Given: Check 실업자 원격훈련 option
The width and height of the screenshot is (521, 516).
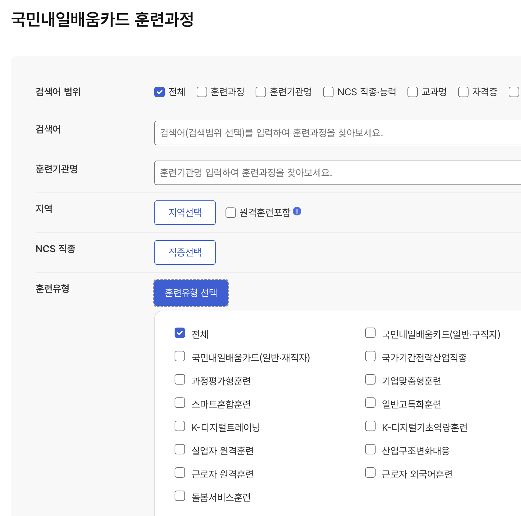Looking at the screenshot, I should point(180,450).
